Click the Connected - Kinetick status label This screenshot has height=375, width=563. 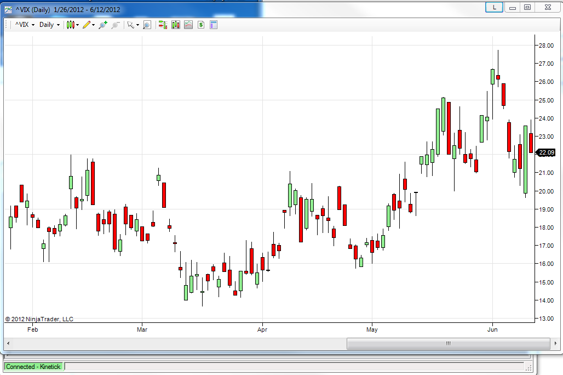pos(33,367)
